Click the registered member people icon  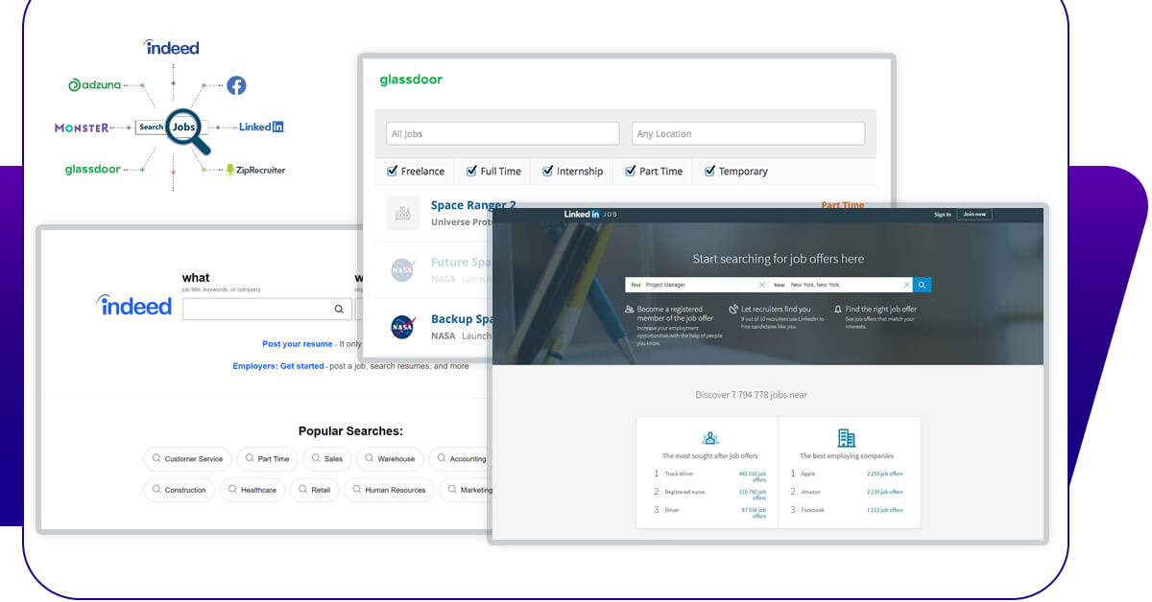click(629, 310)
